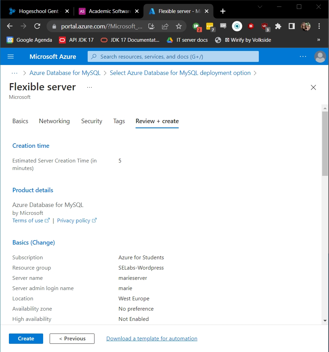Go back in browser history
329x352 pixels.
[10, 26]
